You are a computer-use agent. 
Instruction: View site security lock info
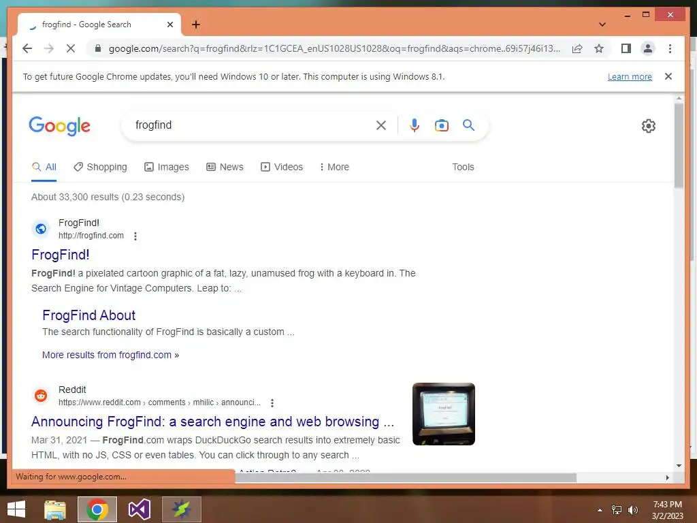pyautogui.click(x=98, y=48)
